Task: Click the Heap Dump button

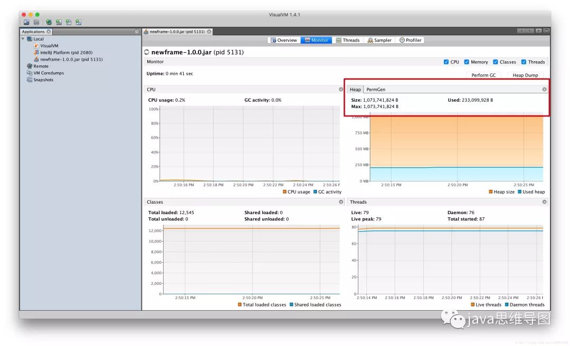Action: point(525,75)
